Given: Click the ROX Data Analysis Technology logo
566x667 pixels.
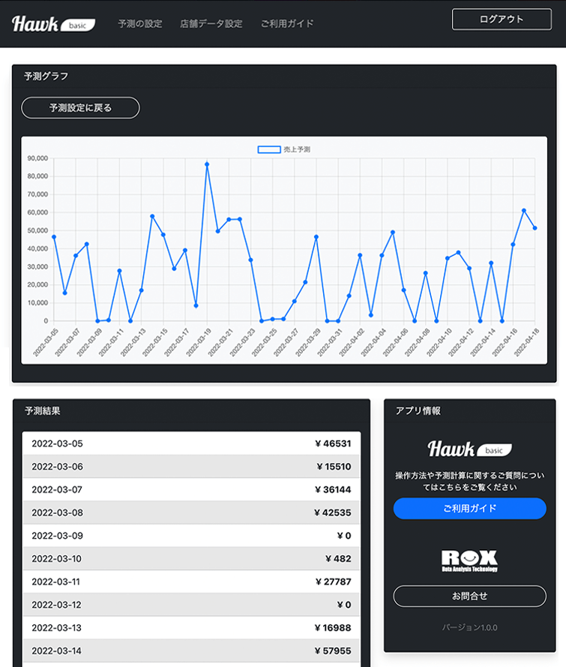Looking at the screenshot, I should [x=469, y=560].
